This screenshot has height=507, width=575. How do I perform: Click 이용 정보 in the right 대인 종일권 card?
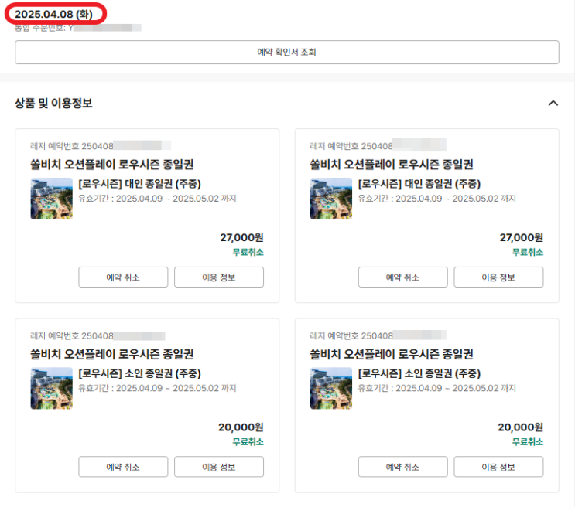click(498, 277)
